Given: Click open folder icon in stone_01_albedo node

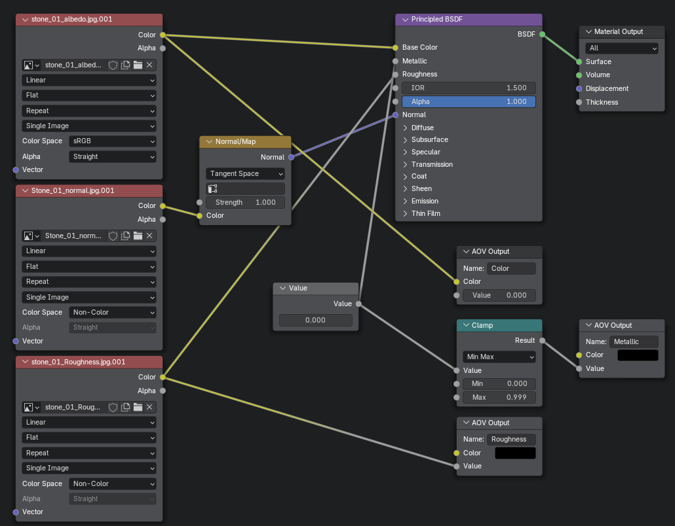Looking at the screenshot, I should 138,65.
